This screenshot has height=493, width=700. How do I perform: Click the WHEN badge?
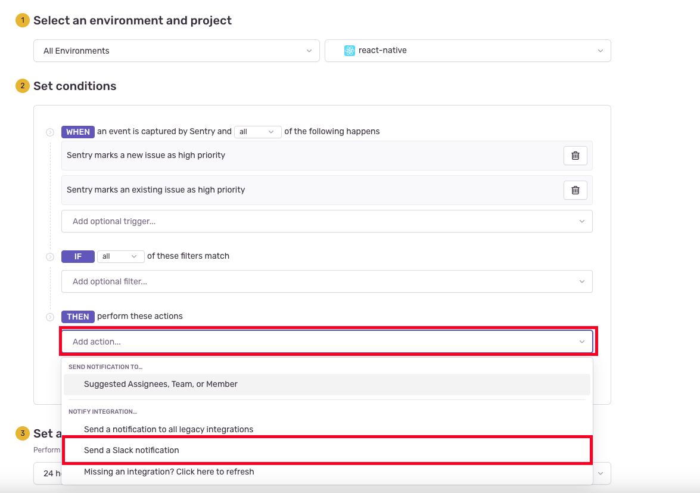[77, 132]
